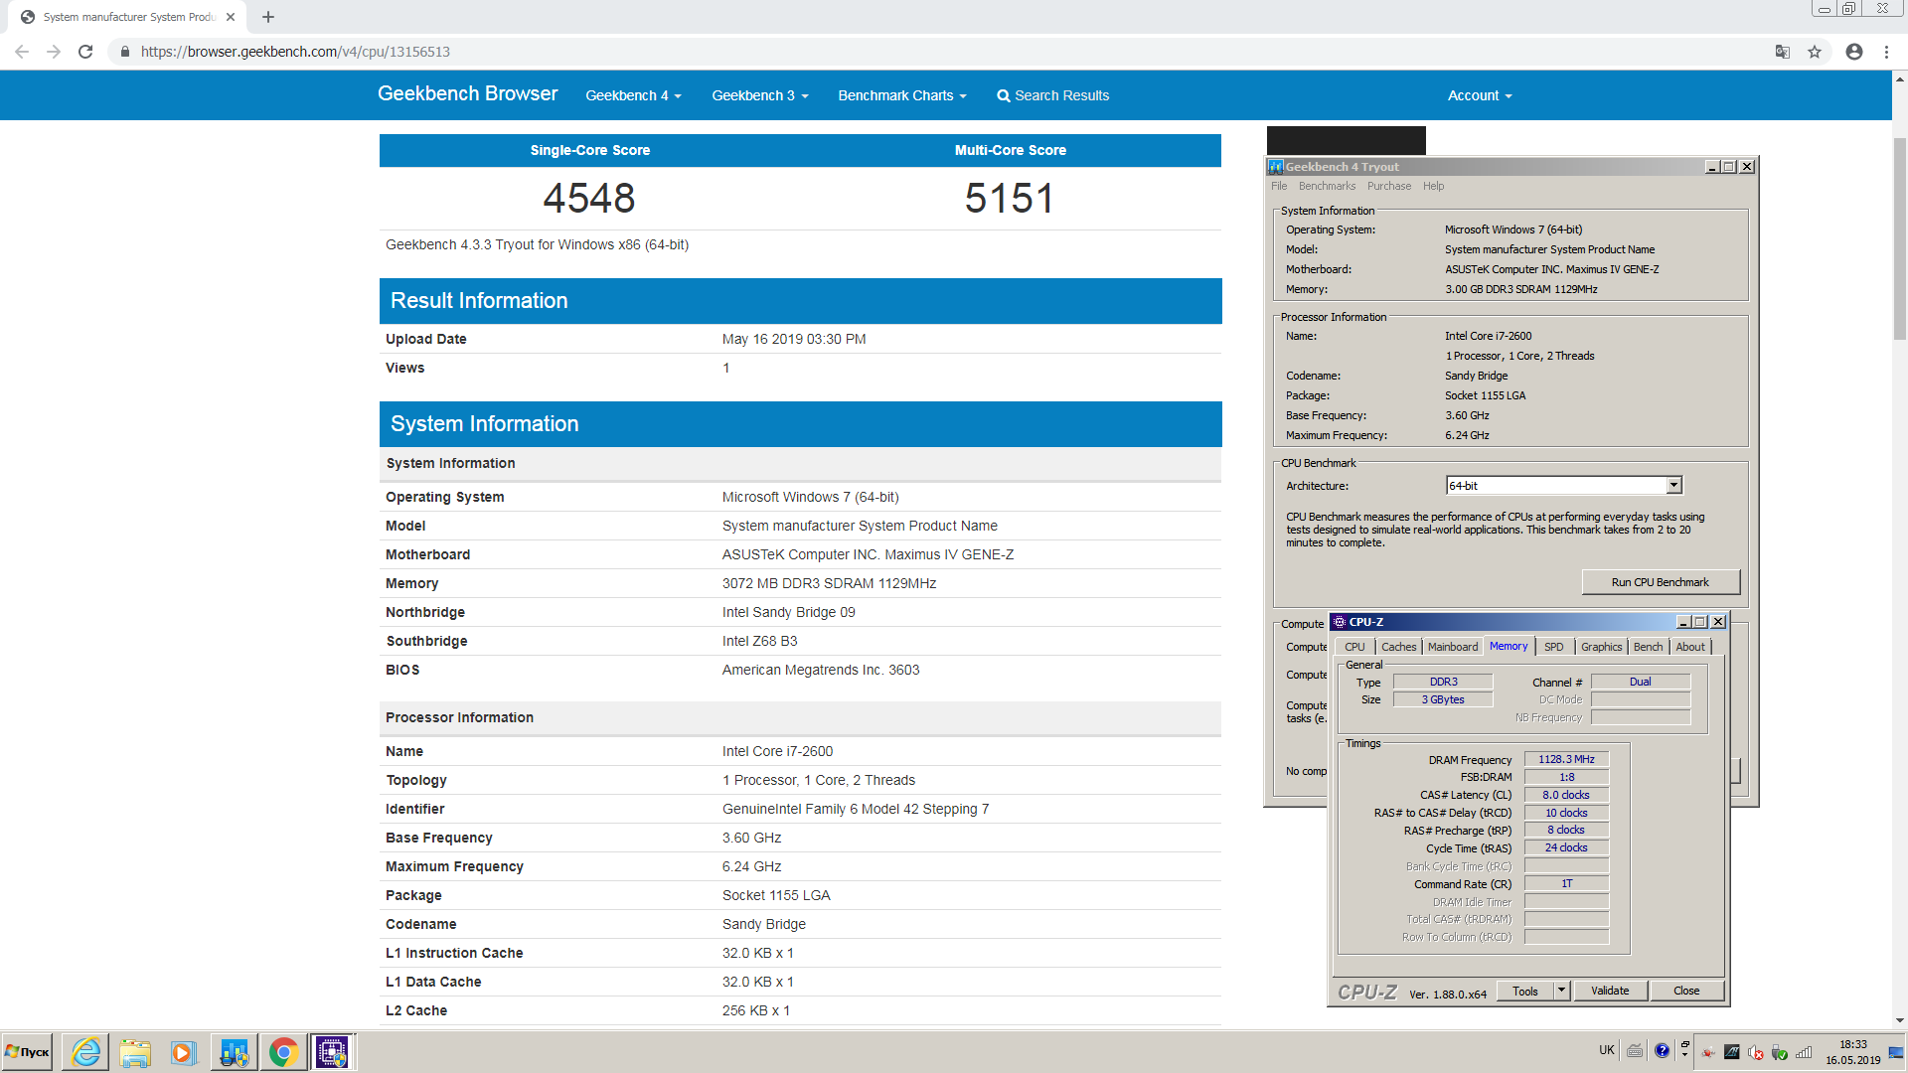
Task: Click the browser forward arrow
Action: (x=54, y=52)
